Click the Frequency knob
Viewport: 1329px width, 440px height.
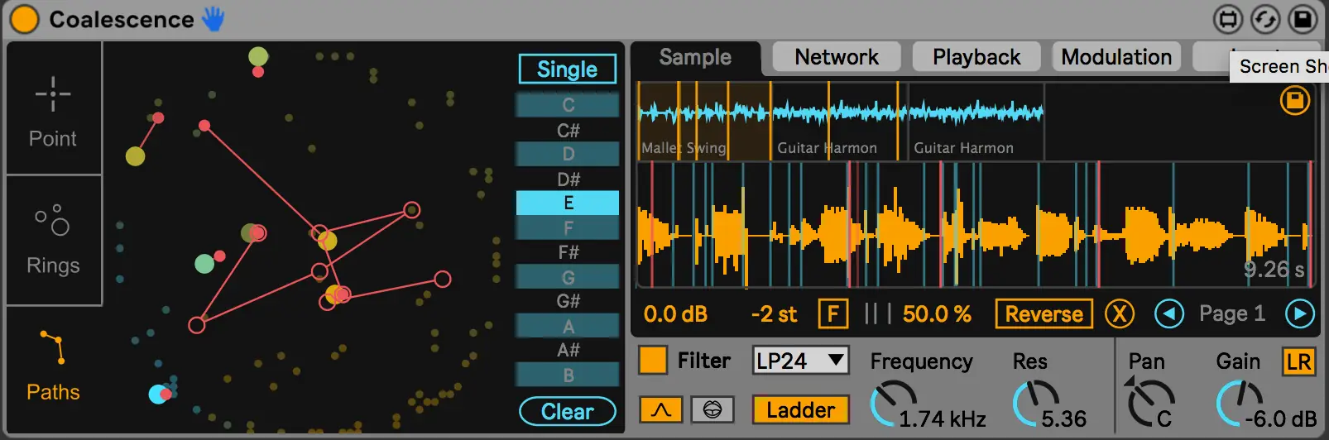point(892,404)
